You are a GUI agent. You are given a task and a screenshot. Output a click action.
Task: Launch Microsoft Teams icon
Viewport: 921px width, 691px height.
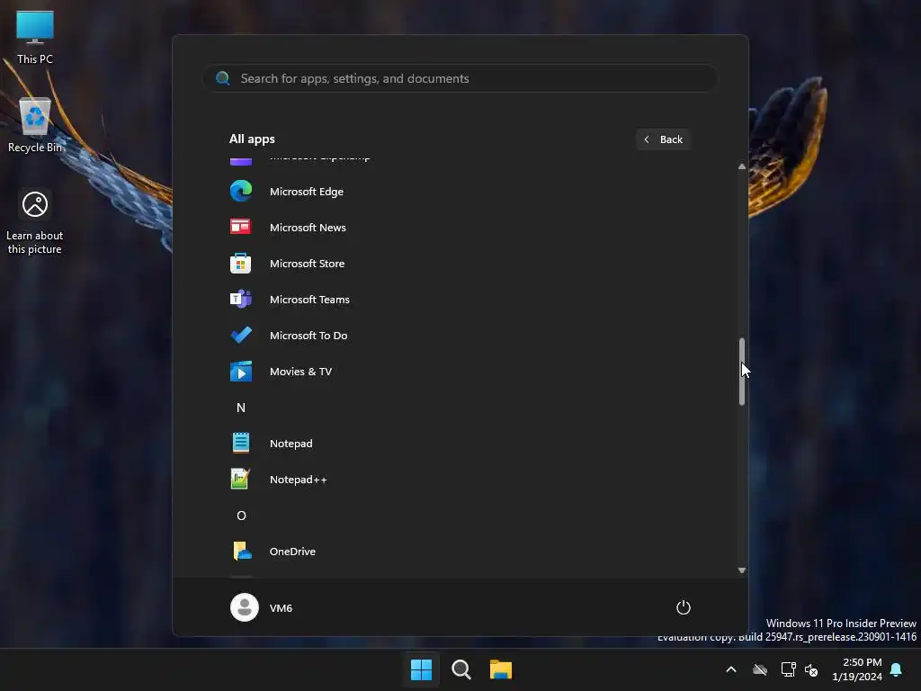click(x=240, y=299)
